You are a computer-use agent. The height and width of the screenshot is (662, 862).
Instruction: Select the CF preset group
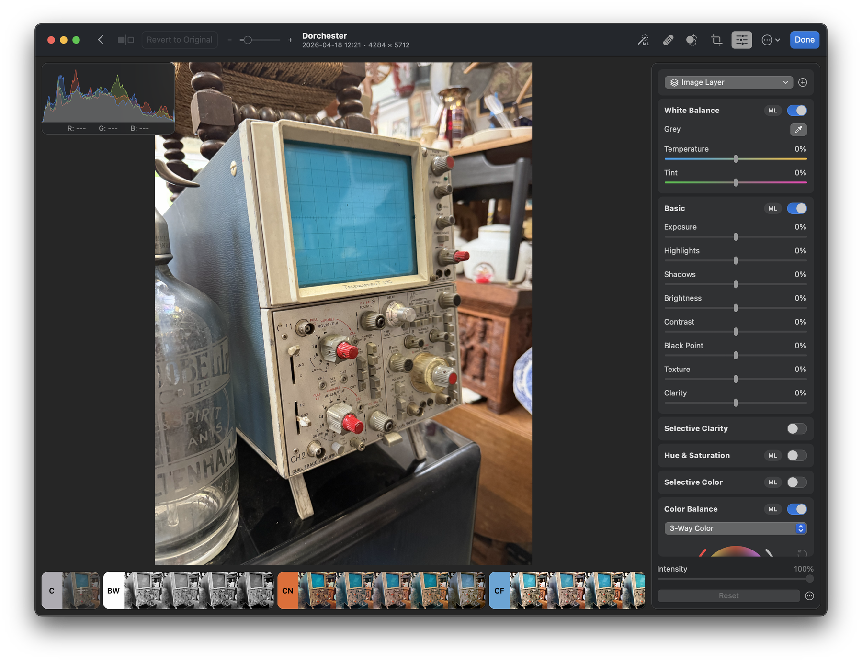tap(499, 591)
